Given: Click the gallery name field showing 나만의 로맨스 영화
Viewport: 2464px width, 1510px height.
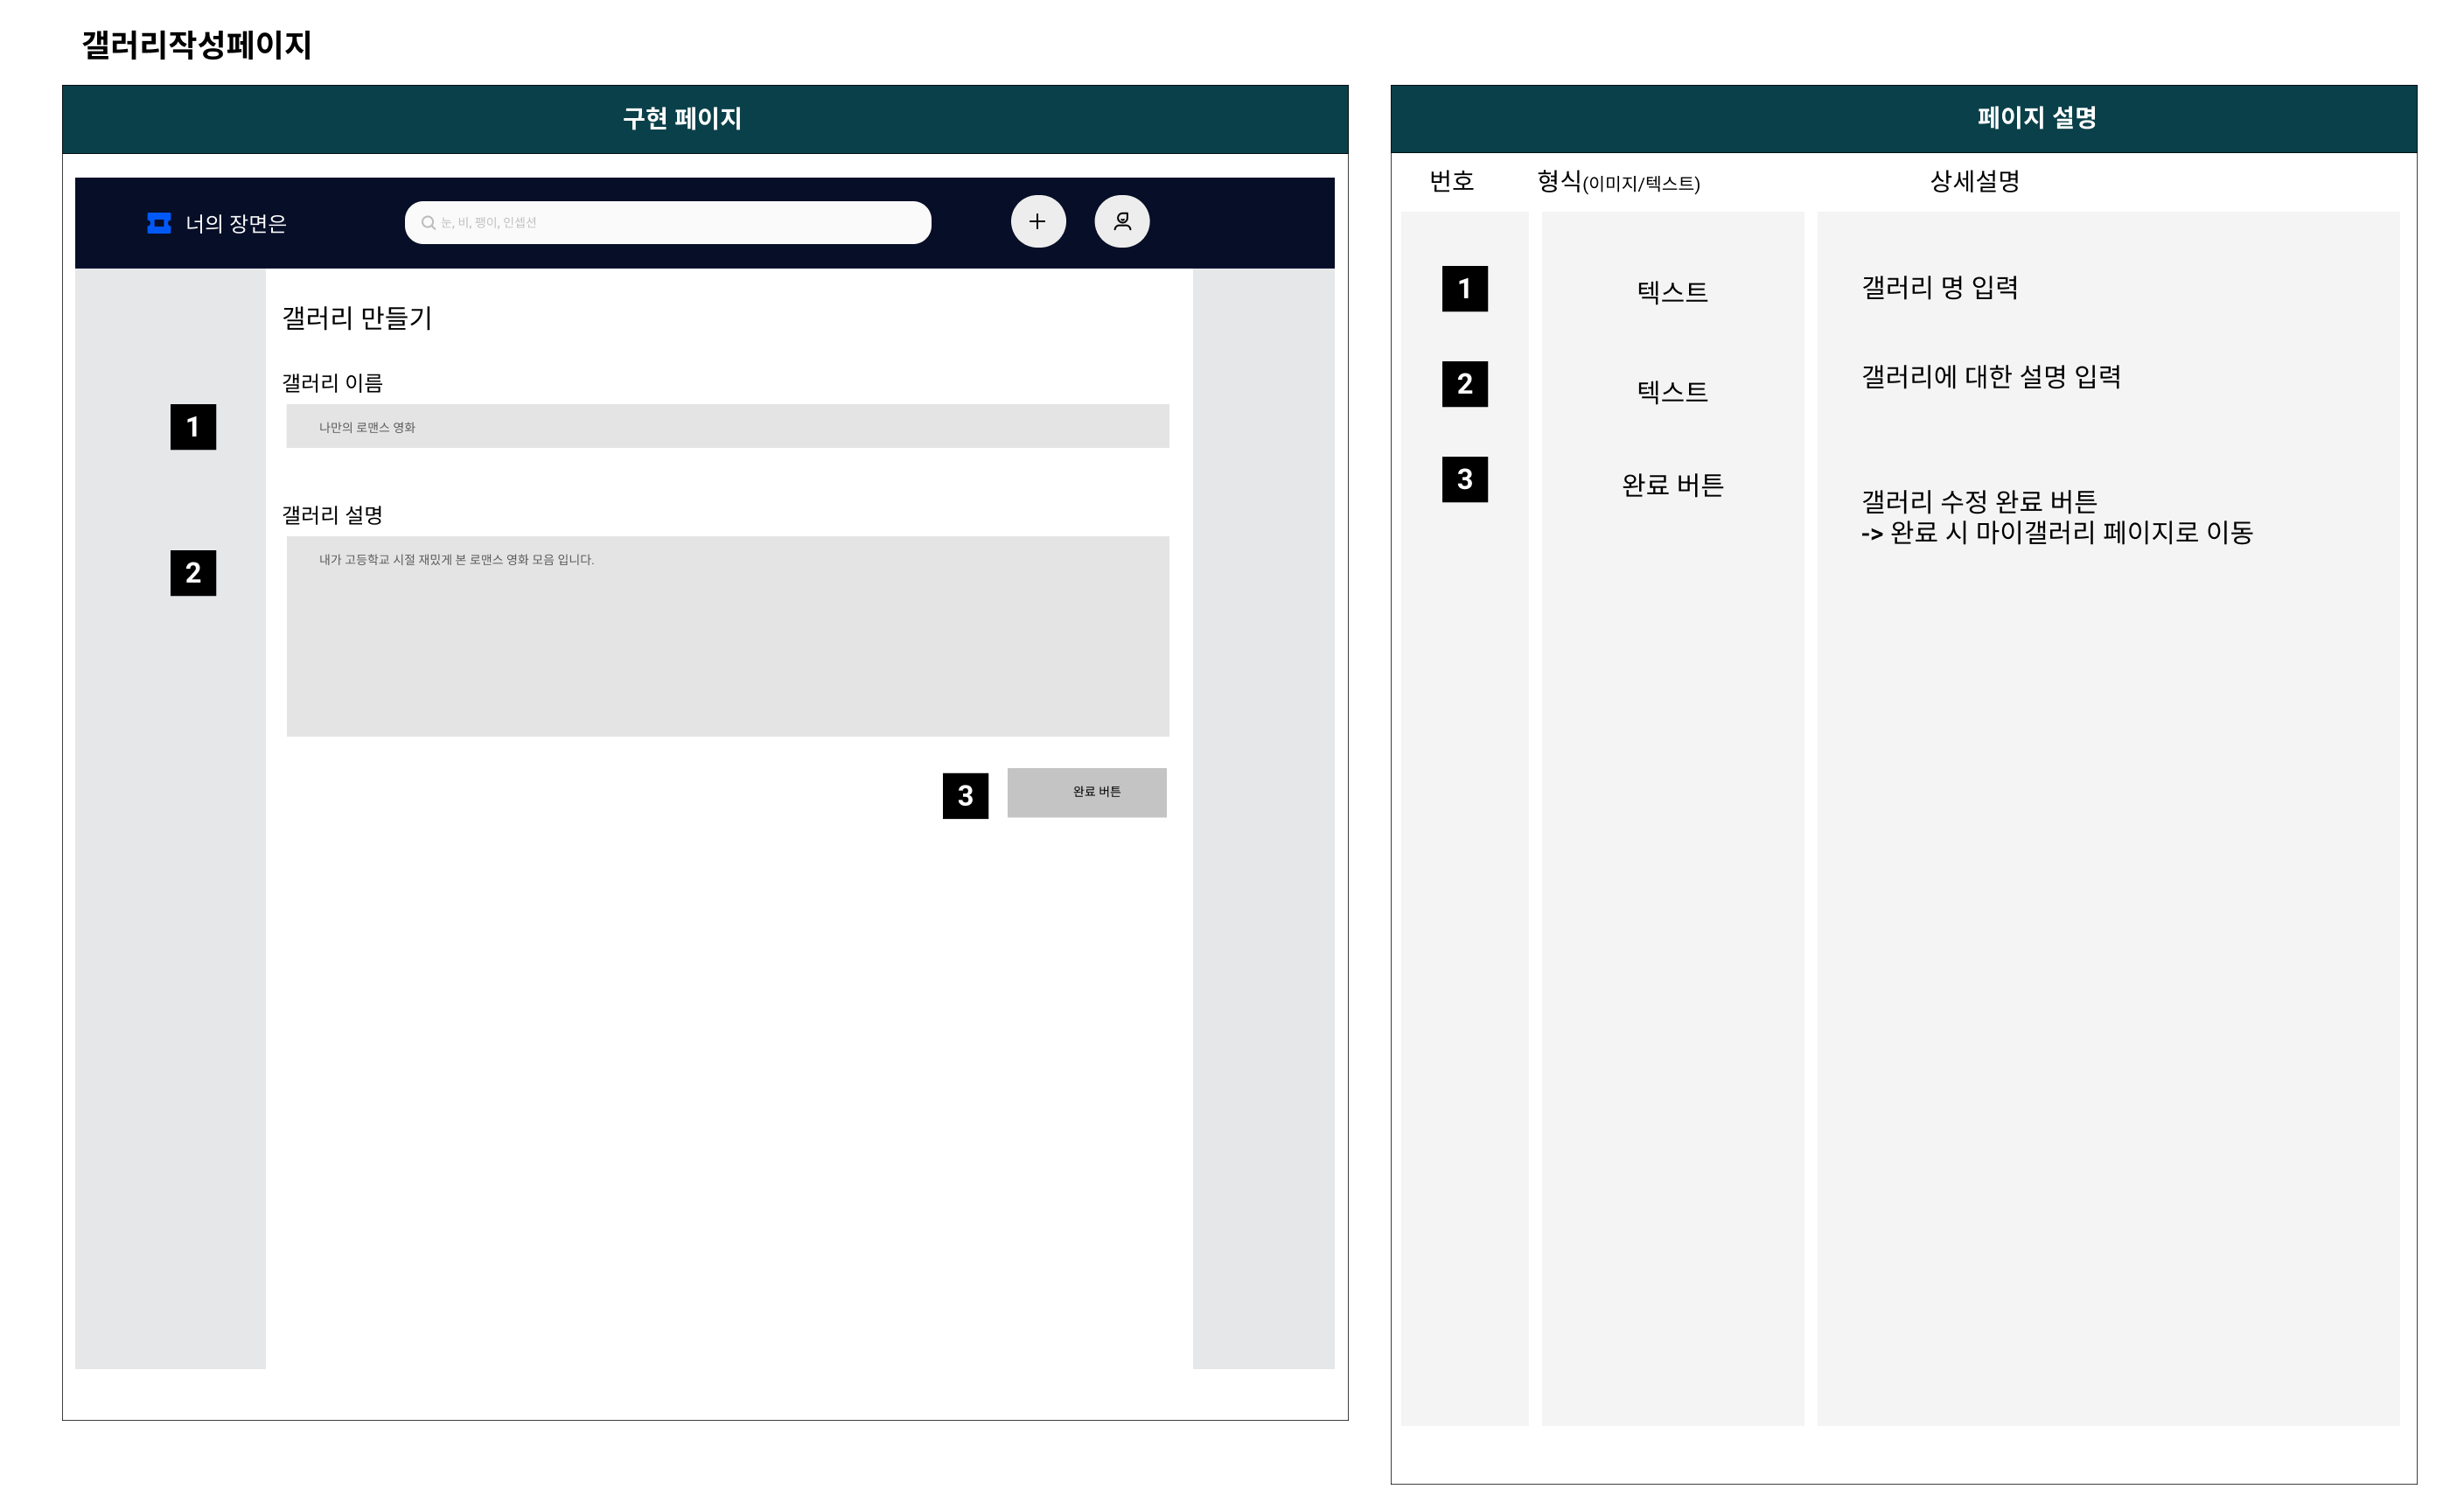Looking at the screenshot, I should point(727,427).
